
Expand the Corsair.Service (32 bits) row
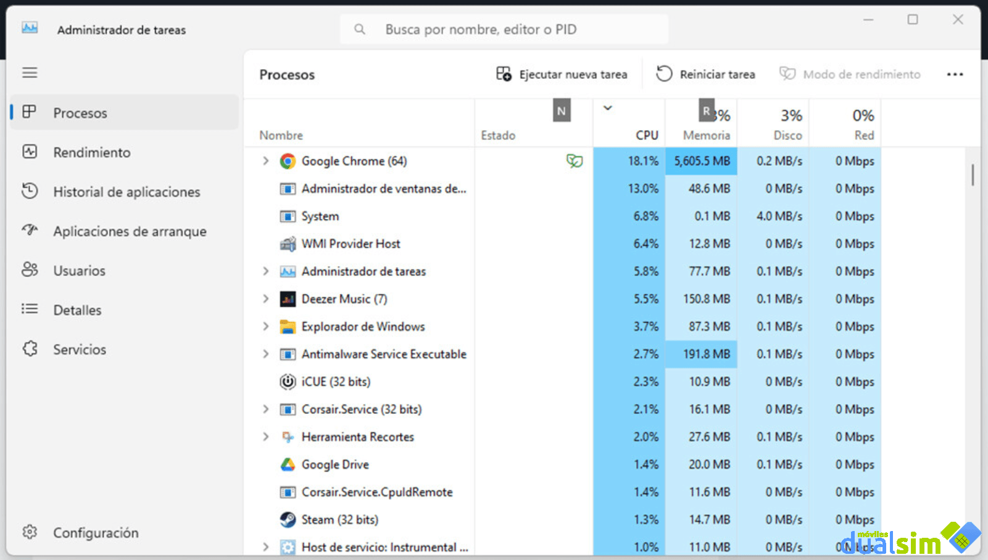[266, 410]
